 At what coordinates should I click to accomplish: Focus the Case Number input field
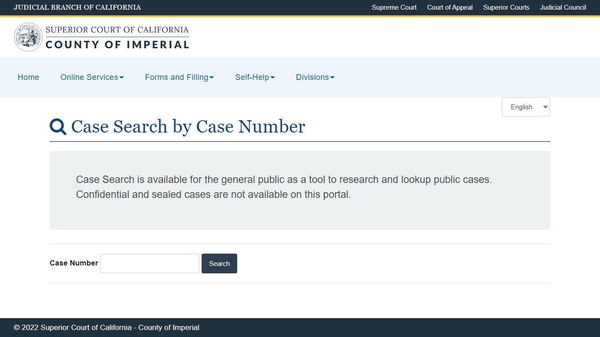pos(150,263)
